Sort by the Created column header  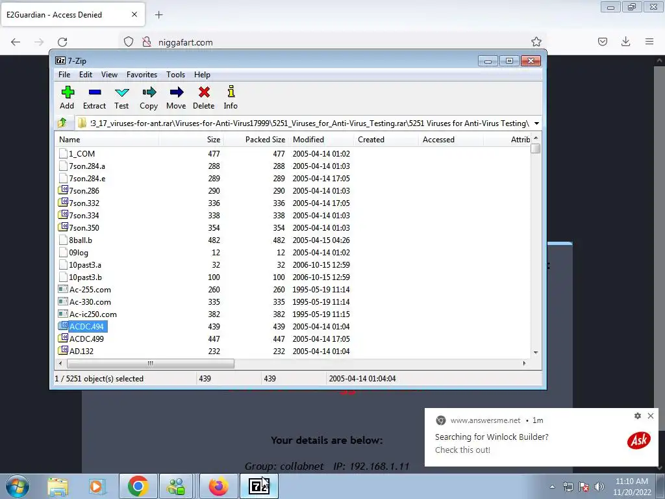point(386,140)
